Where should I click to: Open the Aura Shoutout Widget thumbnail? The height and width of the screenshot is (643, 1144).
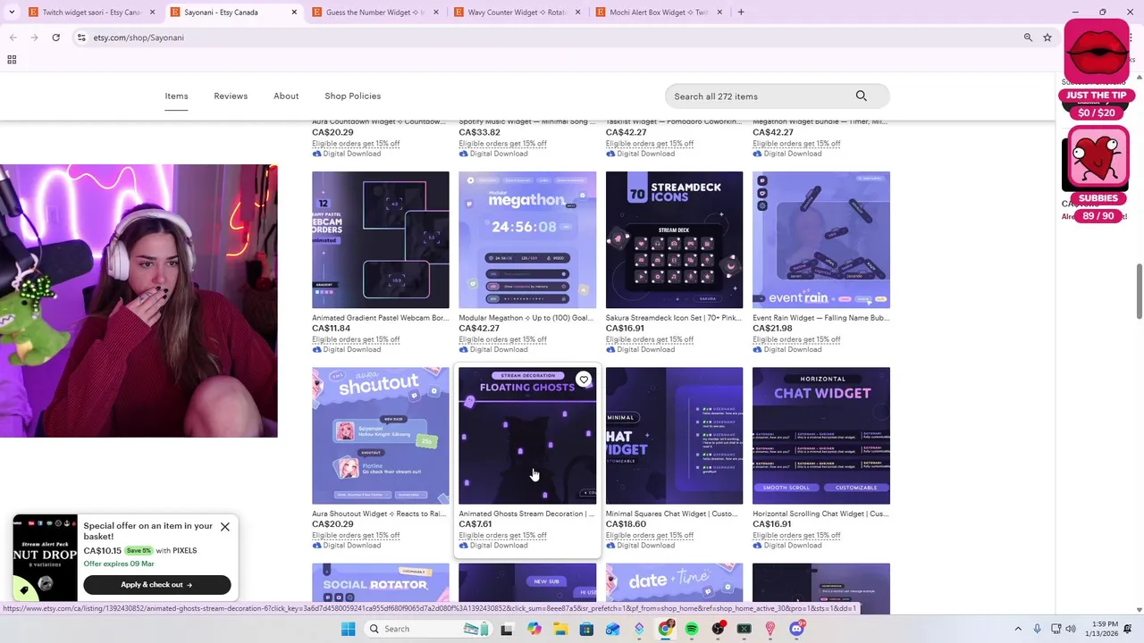click(381, 436)
